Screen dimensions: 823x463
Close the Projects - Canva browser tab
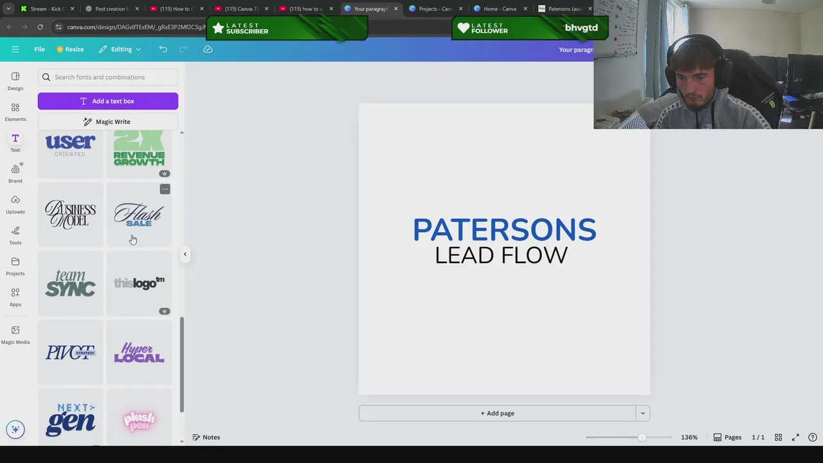[460, 9]
